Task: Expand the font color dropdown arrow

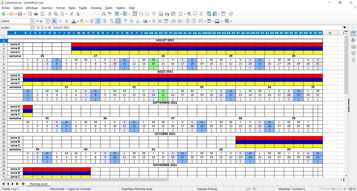Action: [78, 21]
